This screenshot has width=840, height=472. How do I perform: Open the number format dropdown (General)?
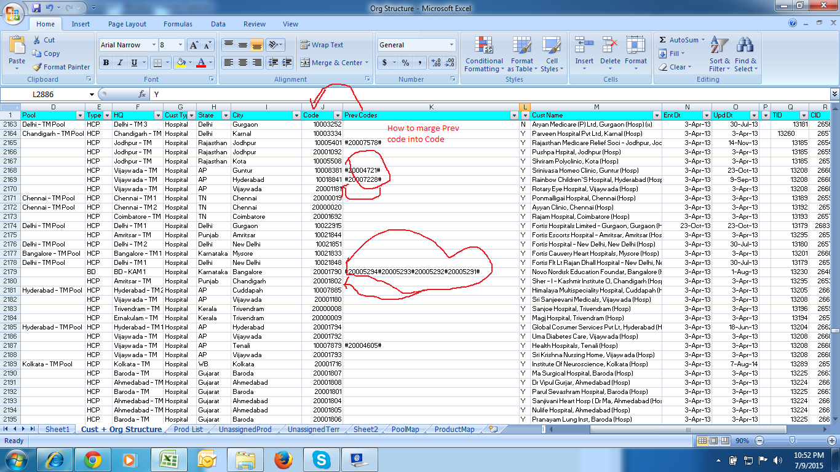451,45
